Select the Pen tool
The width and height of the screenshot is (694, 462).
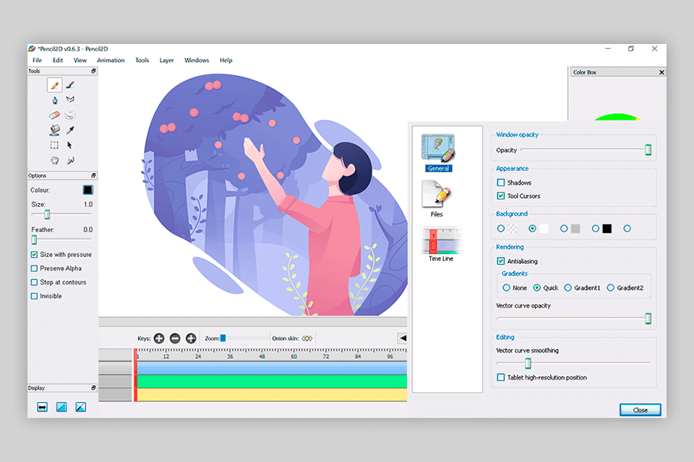[x=54, y=100]
